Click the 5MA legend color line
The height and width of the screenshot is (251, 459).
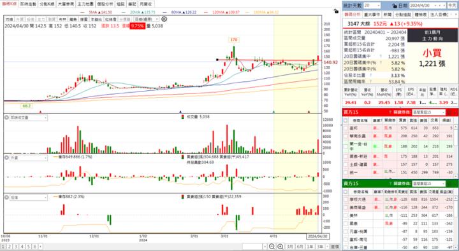coord(82,12)
